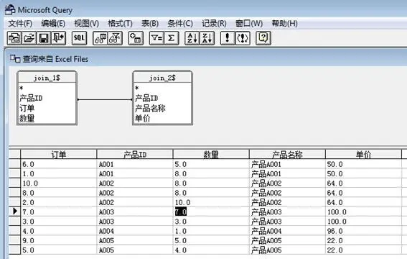Toggle the Auto Query icon
The width and height of the screenshot is (407, 259).
pos(243,38)
